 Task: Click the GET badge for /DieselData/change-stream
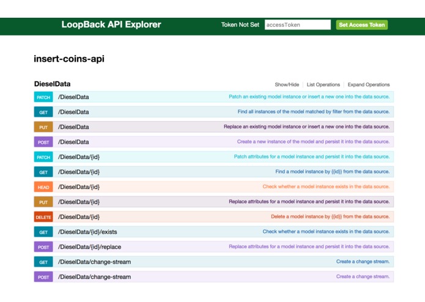coord(43,262)
